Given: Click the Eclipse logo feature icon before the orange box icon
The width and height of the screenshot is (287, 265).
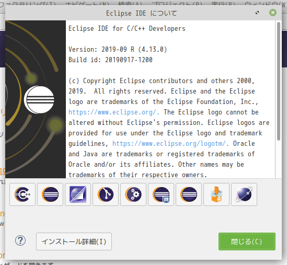Looking at the screenshot, I should coord(189,194).
